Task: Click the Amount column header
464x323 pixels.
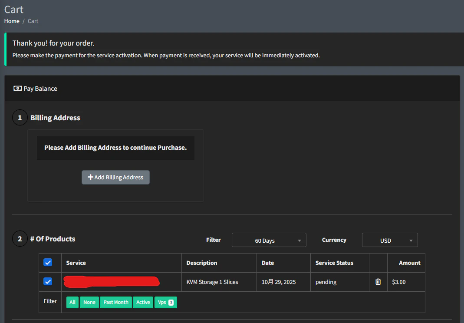Action: point(409,263)
